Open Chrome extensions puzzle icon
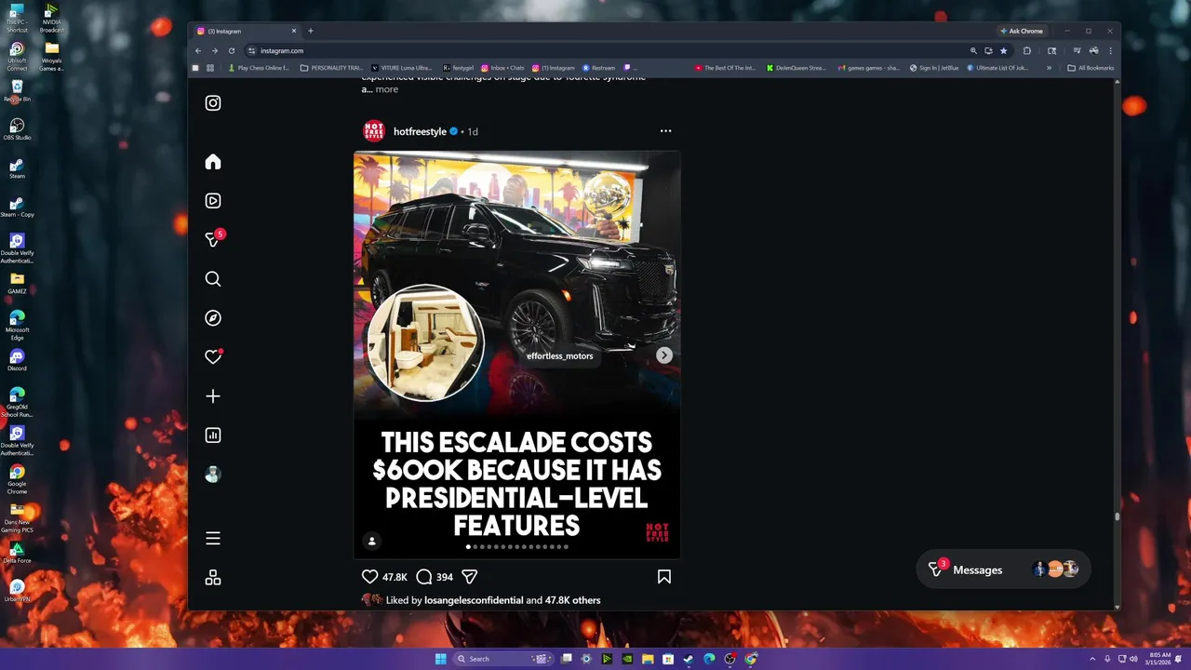 [1027, 51]
